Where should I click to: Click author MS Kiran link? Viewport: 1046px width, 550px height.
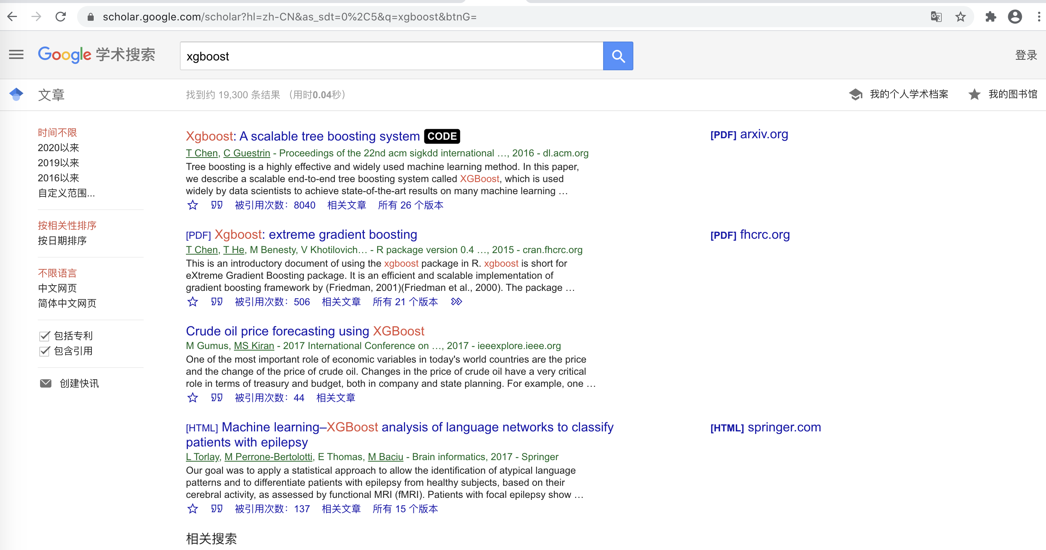(x=254, y=346)
